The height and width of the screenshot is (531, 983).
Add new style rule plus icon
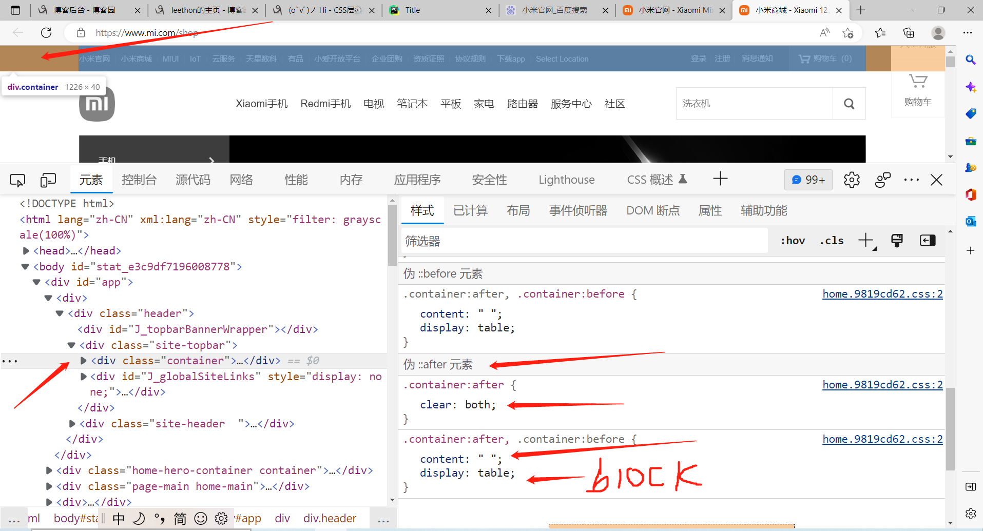(866, 240)
